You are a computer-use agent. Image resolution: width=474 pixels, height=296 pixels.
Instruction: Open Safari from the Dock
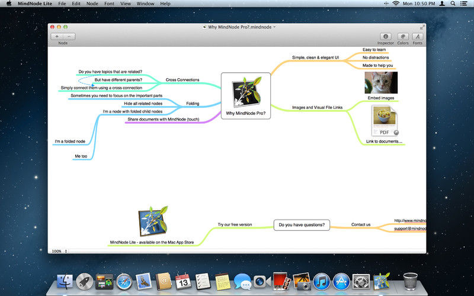pos(124,282)
